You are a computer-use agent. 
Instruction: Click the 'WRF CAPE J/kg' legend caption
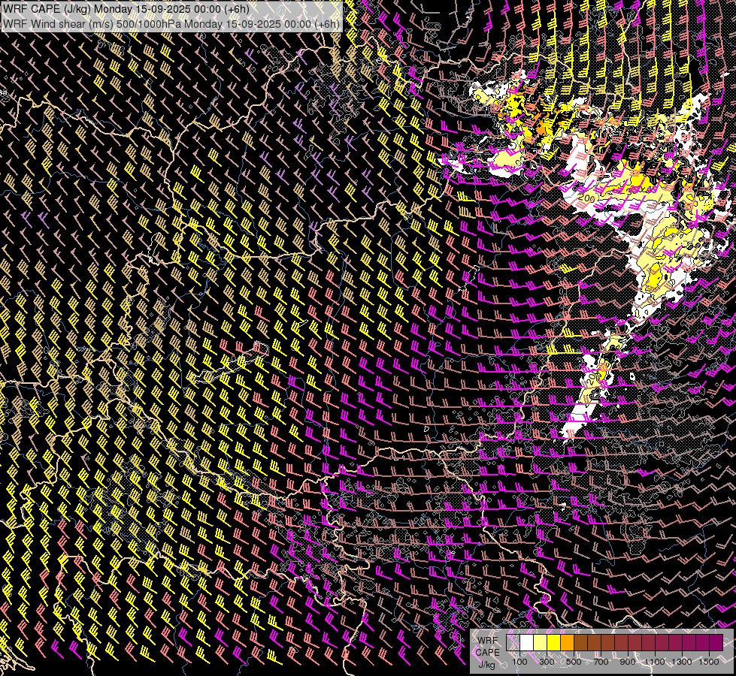(487, 652)
